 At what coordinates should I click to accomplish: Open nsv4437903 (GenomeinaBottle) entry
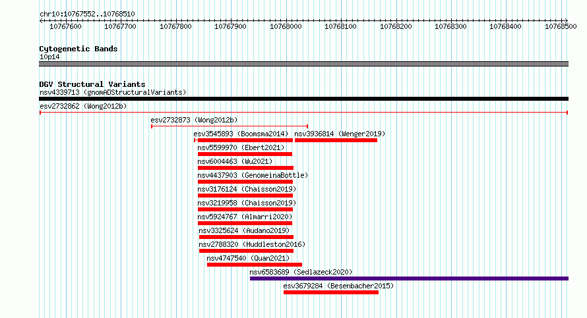point(253,175)
